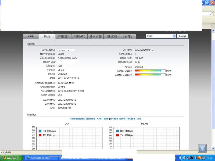The image size is (215, 161).
Task: Open the SYSTEM tab
Action: click(x=128, y=36)
